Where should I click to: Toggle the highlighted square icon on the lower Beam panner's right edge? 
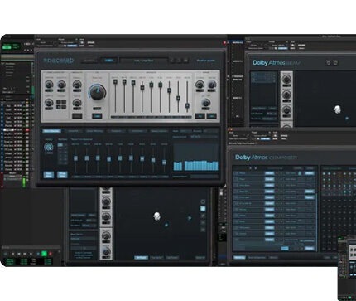click(203, 209)
